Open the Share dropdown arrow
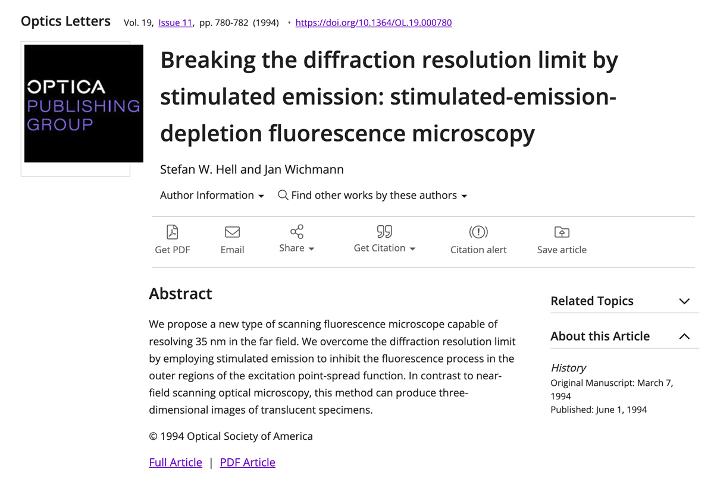The image size is (714, 491). 311,248
